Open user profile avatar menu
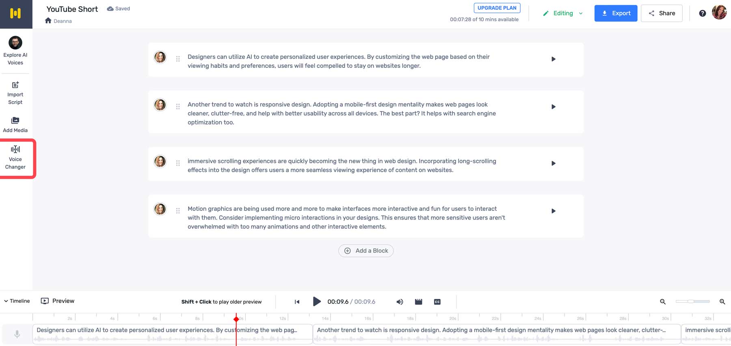Screen dimensions: 731x346 pos(719,13)
